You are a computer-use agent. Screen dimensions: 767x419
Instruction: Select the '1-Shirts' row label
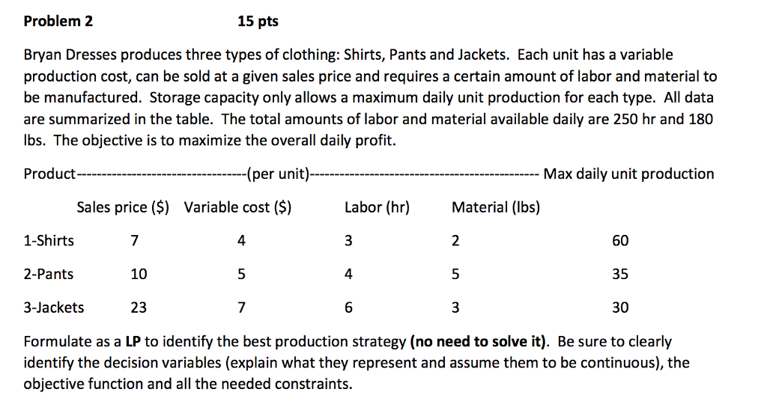[49, 241]
